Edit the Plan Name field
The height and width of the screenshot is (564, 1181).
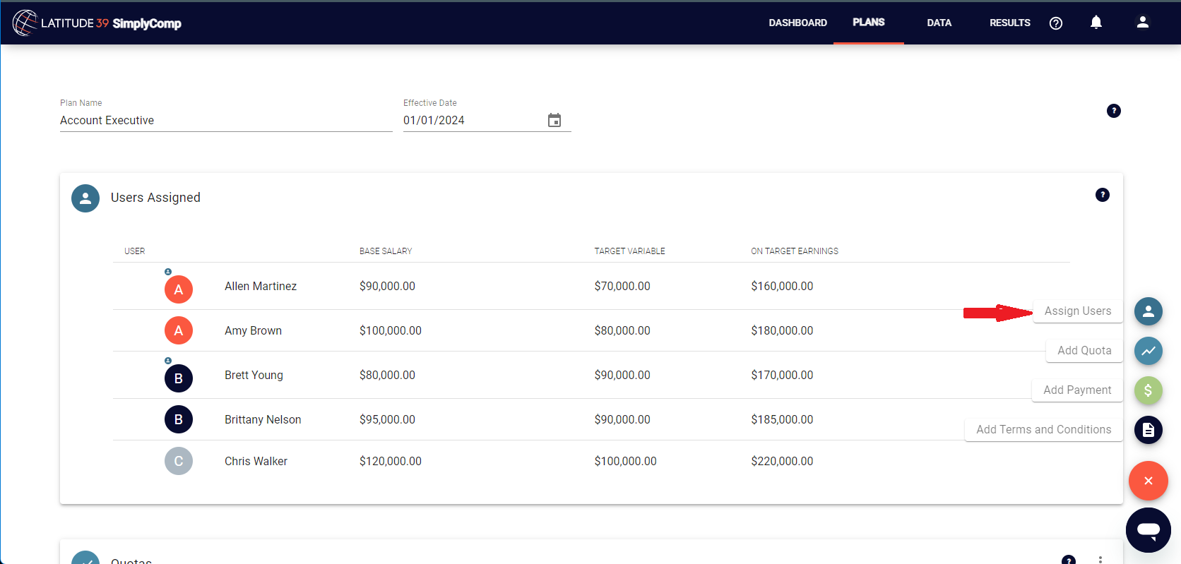(225, 121)
